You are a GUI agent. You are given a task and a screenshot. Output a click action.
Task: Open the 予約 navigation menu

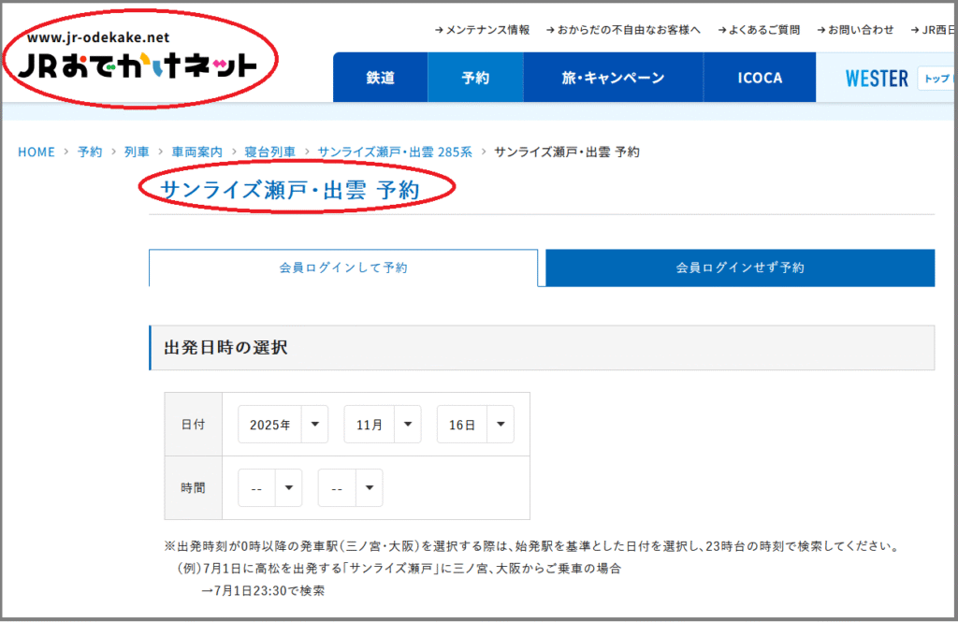(475, 78)
